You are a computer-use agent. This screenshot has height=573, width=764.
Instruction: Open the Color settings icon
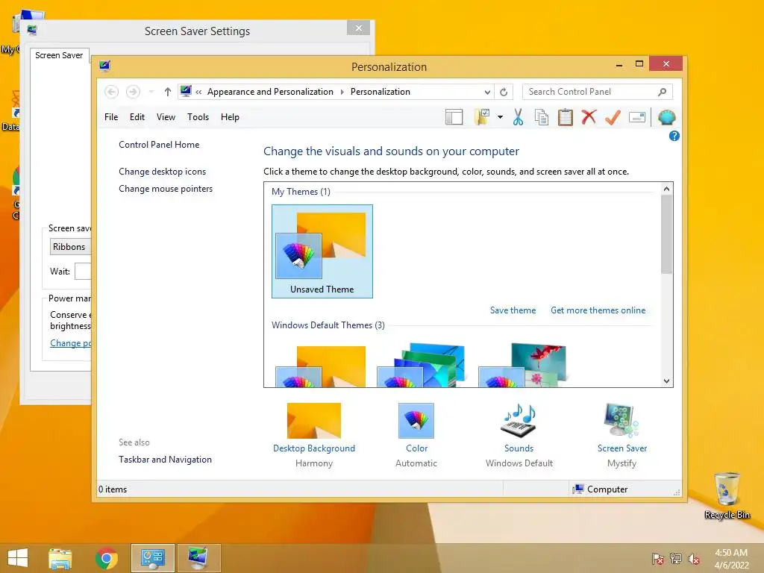[416, 421]
